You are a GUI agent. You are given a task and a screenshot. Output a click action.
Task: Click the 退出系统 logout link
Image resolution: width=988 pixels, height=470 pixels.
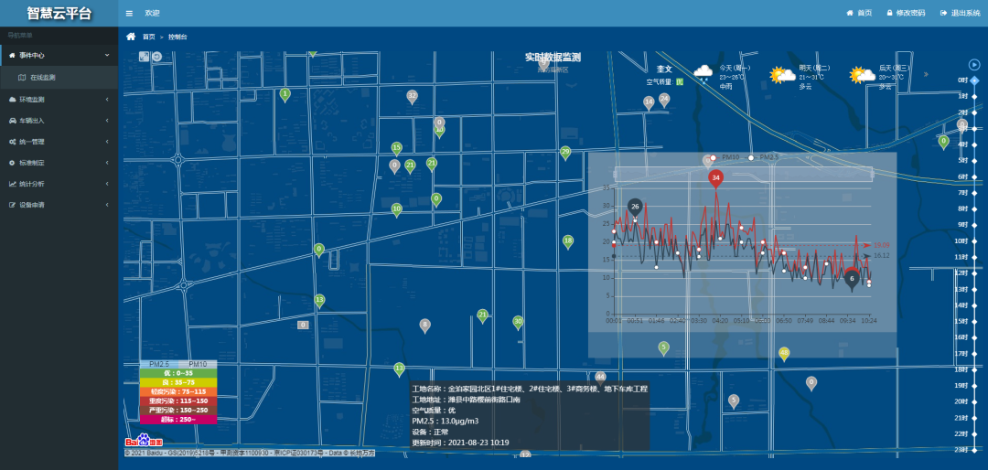[960, 13]
